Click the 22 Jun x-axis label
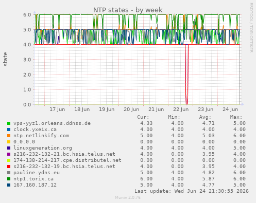This screenshot has height=203, width=256. click(x=181, y=109)
